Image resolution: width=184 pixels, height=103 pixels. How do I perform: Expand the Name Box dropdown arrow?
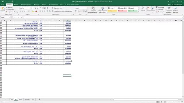click(x=9, y=17)
